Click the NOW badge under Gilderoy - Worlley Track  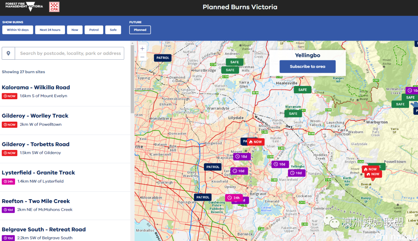[10, 125]
